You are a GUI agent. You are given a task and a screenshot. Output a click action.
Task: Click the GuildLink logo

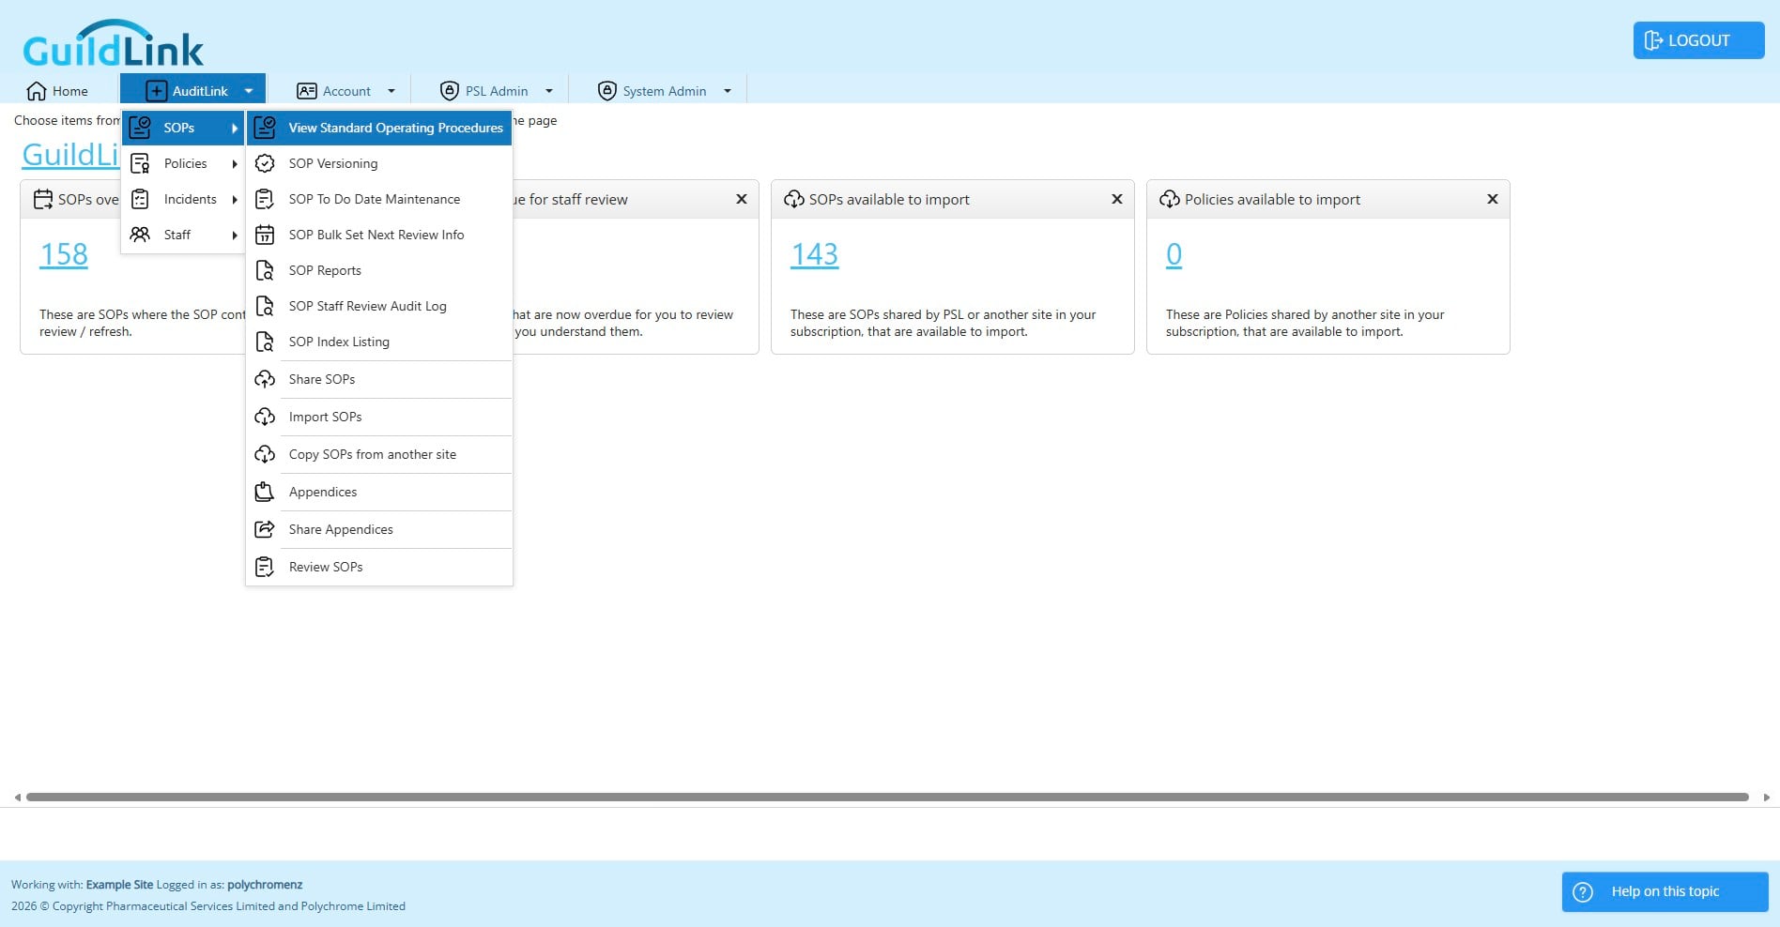(113, 43)
